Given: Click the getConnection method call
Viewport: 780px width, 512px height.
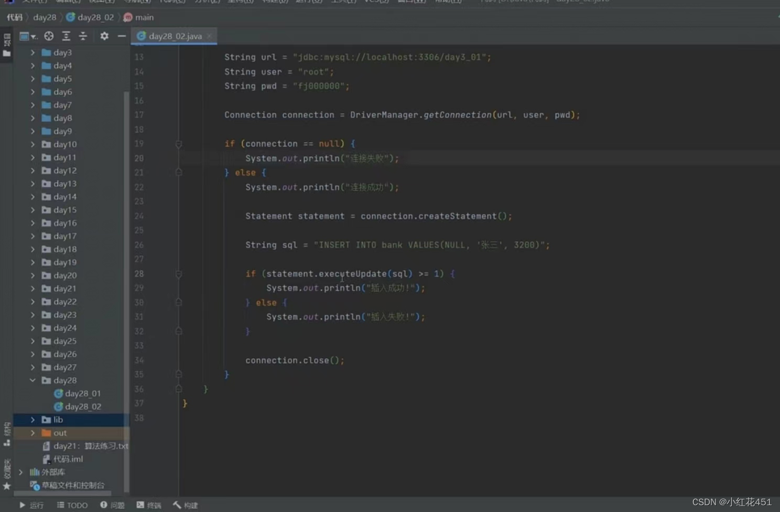Looking at the screenshot, I should tap(458, 115).
